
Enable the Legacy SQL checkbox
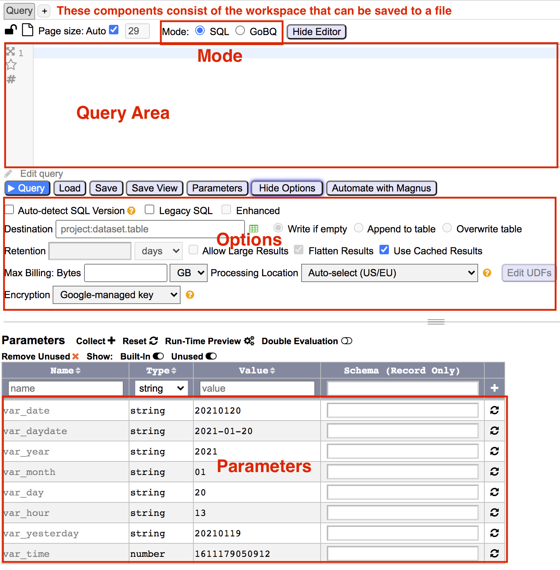click(x=150, y=210)
